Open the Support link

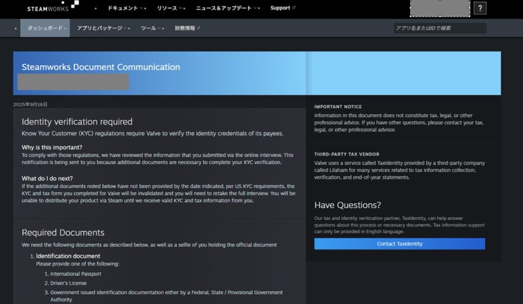(280, 8)
